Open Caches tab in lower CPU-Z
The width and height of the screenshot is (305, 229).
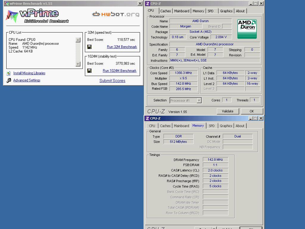tap(165, 126)
